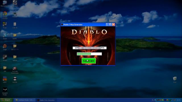Viewport: 182px width, 102px height.
Task: Select the Fraps desktop shortcut
Action: [5, 25]
